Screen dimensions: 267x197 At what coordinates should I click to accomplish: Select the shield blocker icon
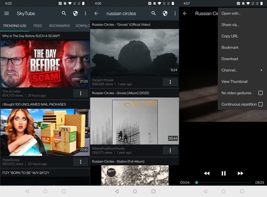pyautogui.click(x=75, y=14)
